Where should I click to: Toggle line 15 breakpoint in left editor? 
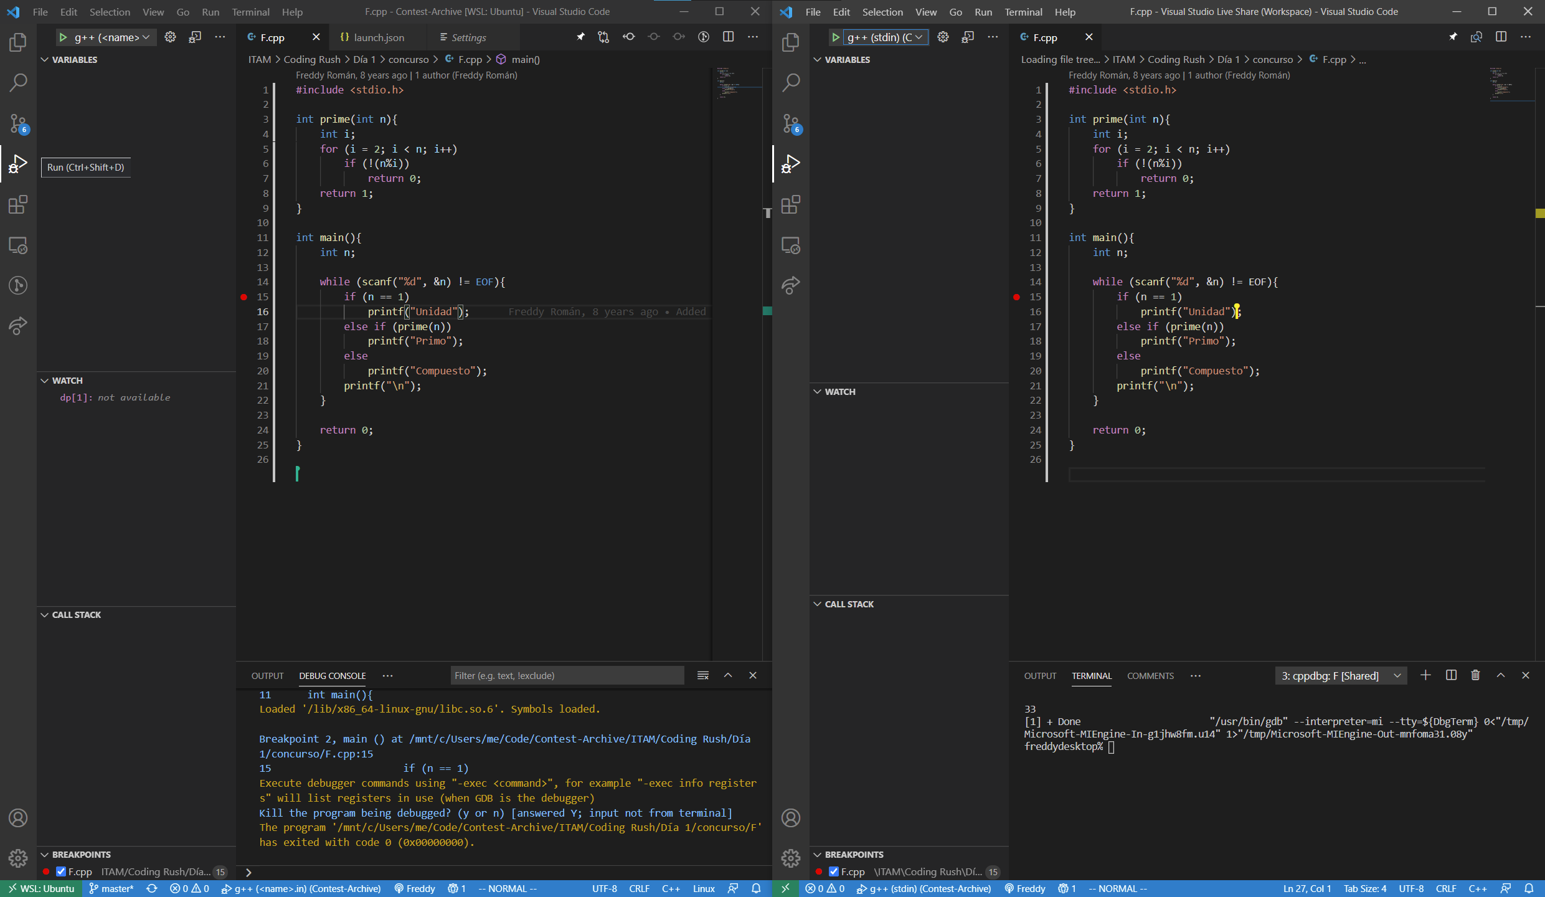[244, 297]
